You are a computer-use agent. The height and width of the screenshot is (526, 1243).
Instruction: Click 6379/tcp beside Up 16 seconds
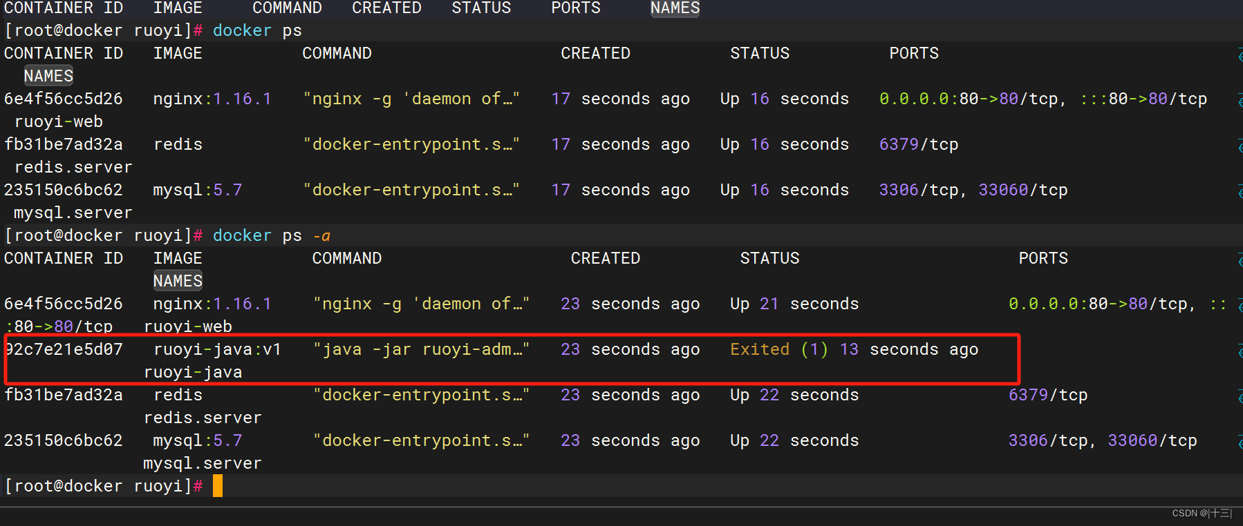(919, 144)
